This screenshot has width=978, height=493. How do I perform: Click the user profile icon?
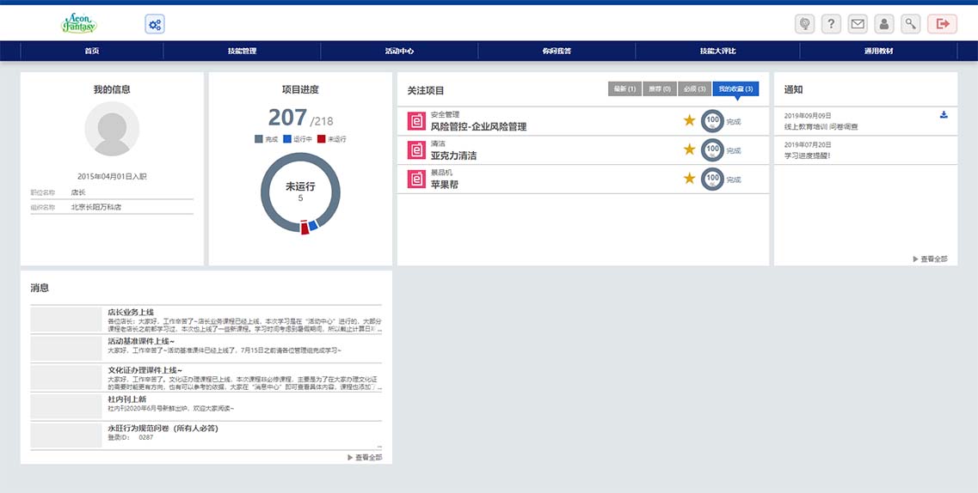click(884, 24)
